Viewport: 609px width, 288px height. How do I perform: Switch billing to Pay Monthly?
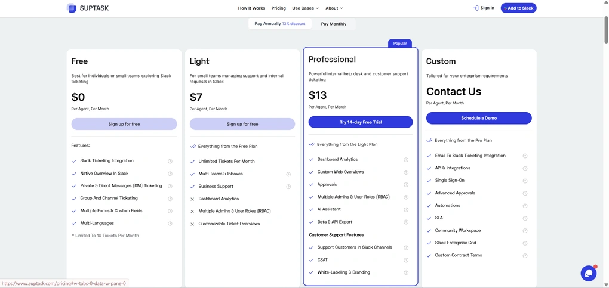pos(333,24)
